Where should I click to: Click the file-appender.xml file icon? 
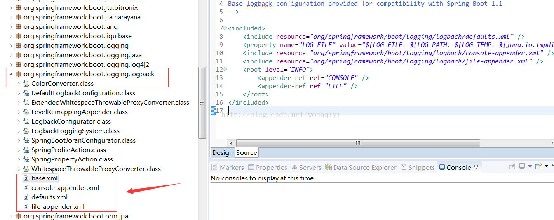click(26, 207)
